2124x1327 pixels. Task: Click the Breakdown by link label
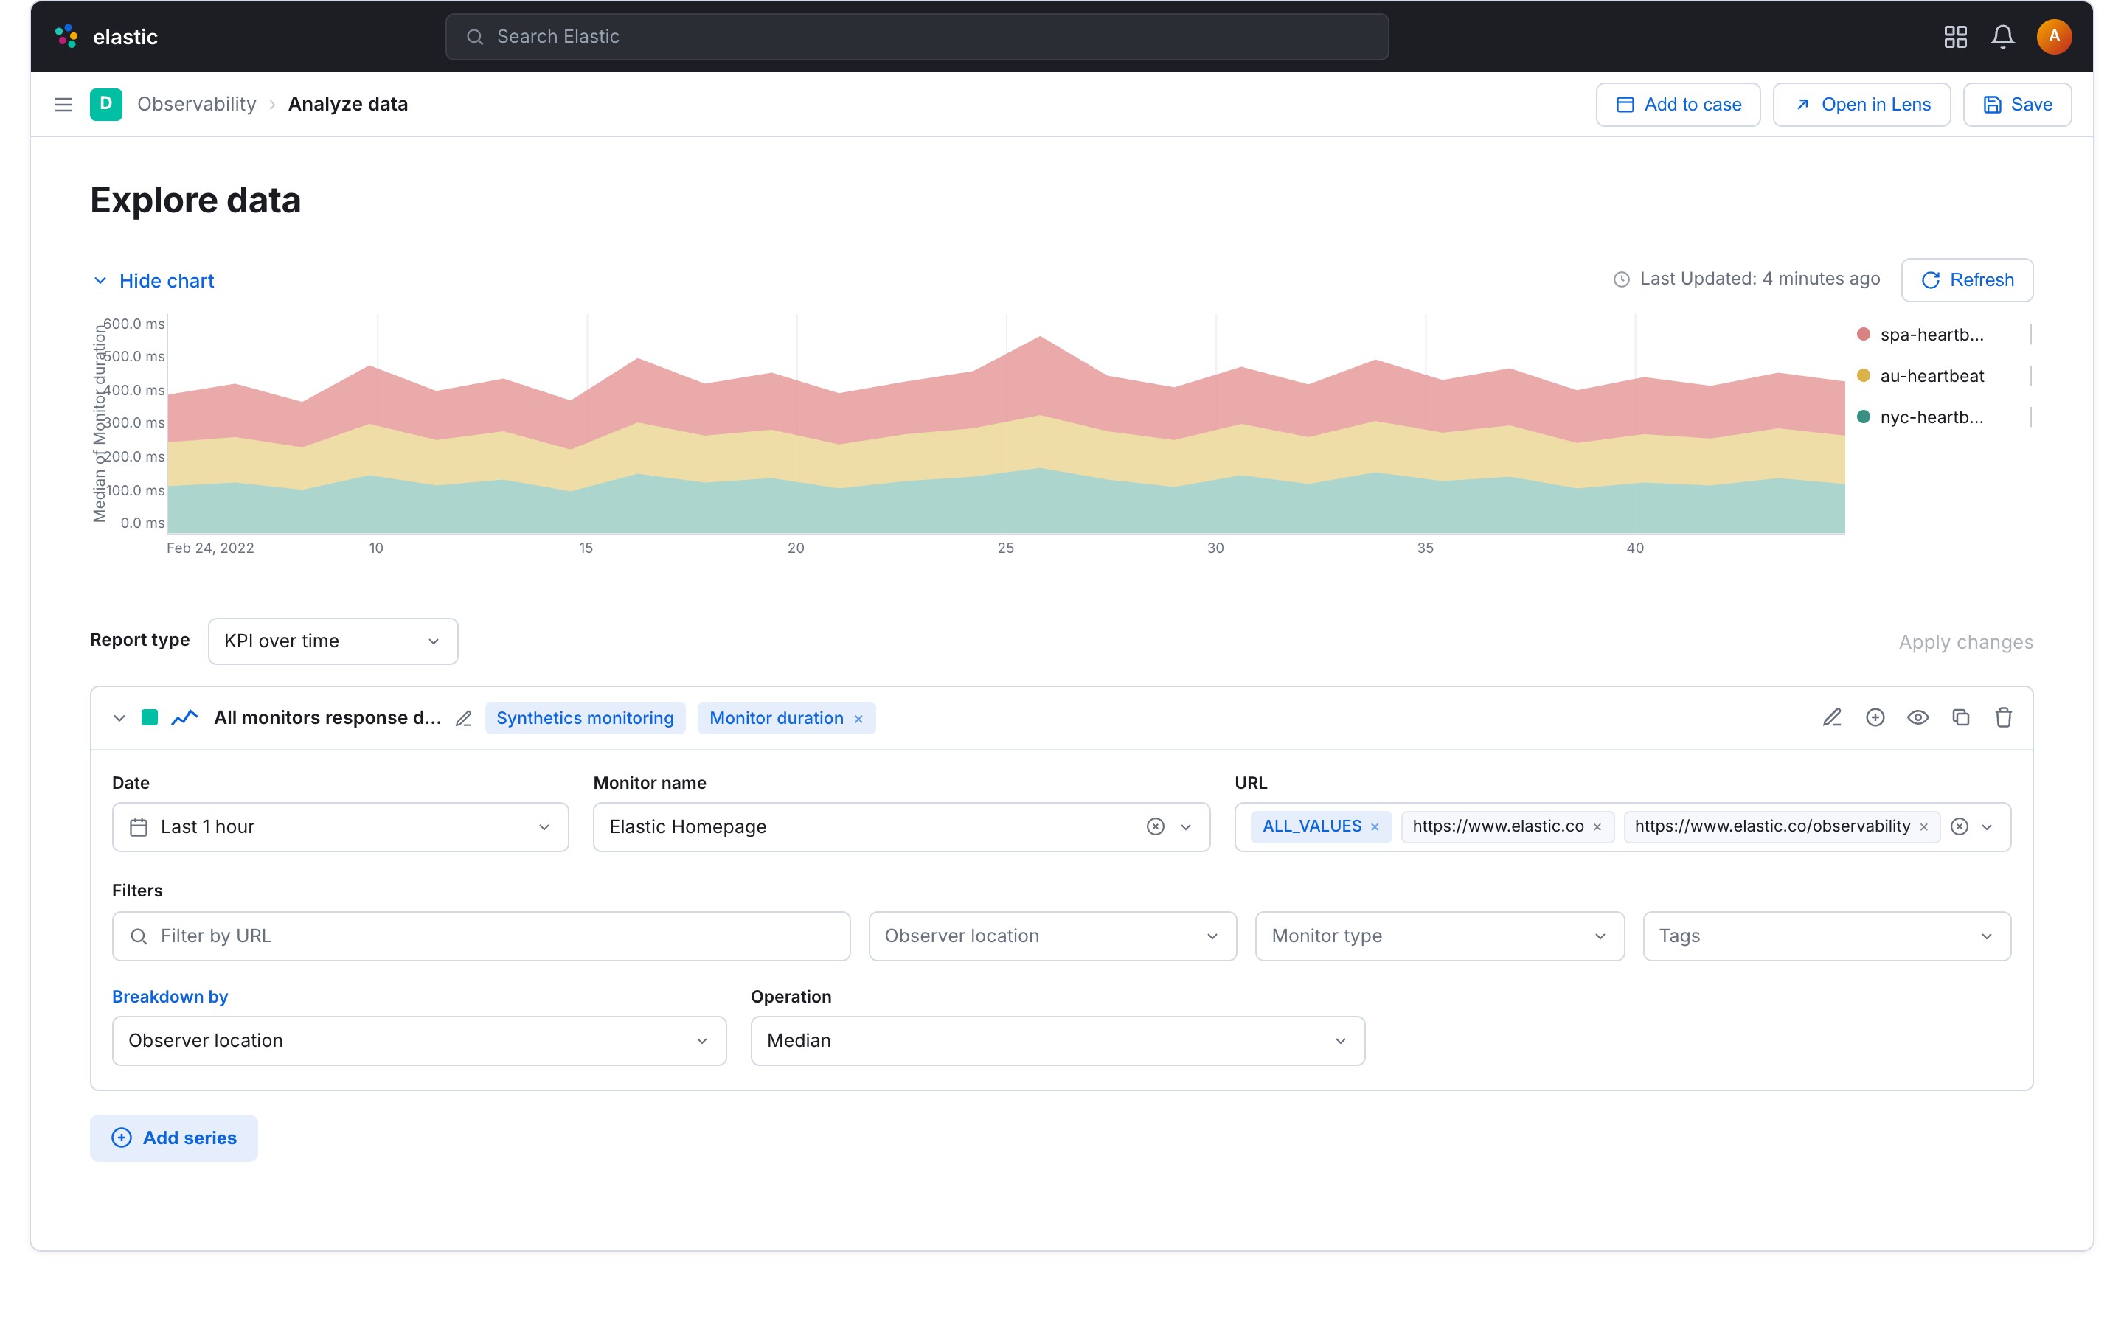tap(170, 997)
